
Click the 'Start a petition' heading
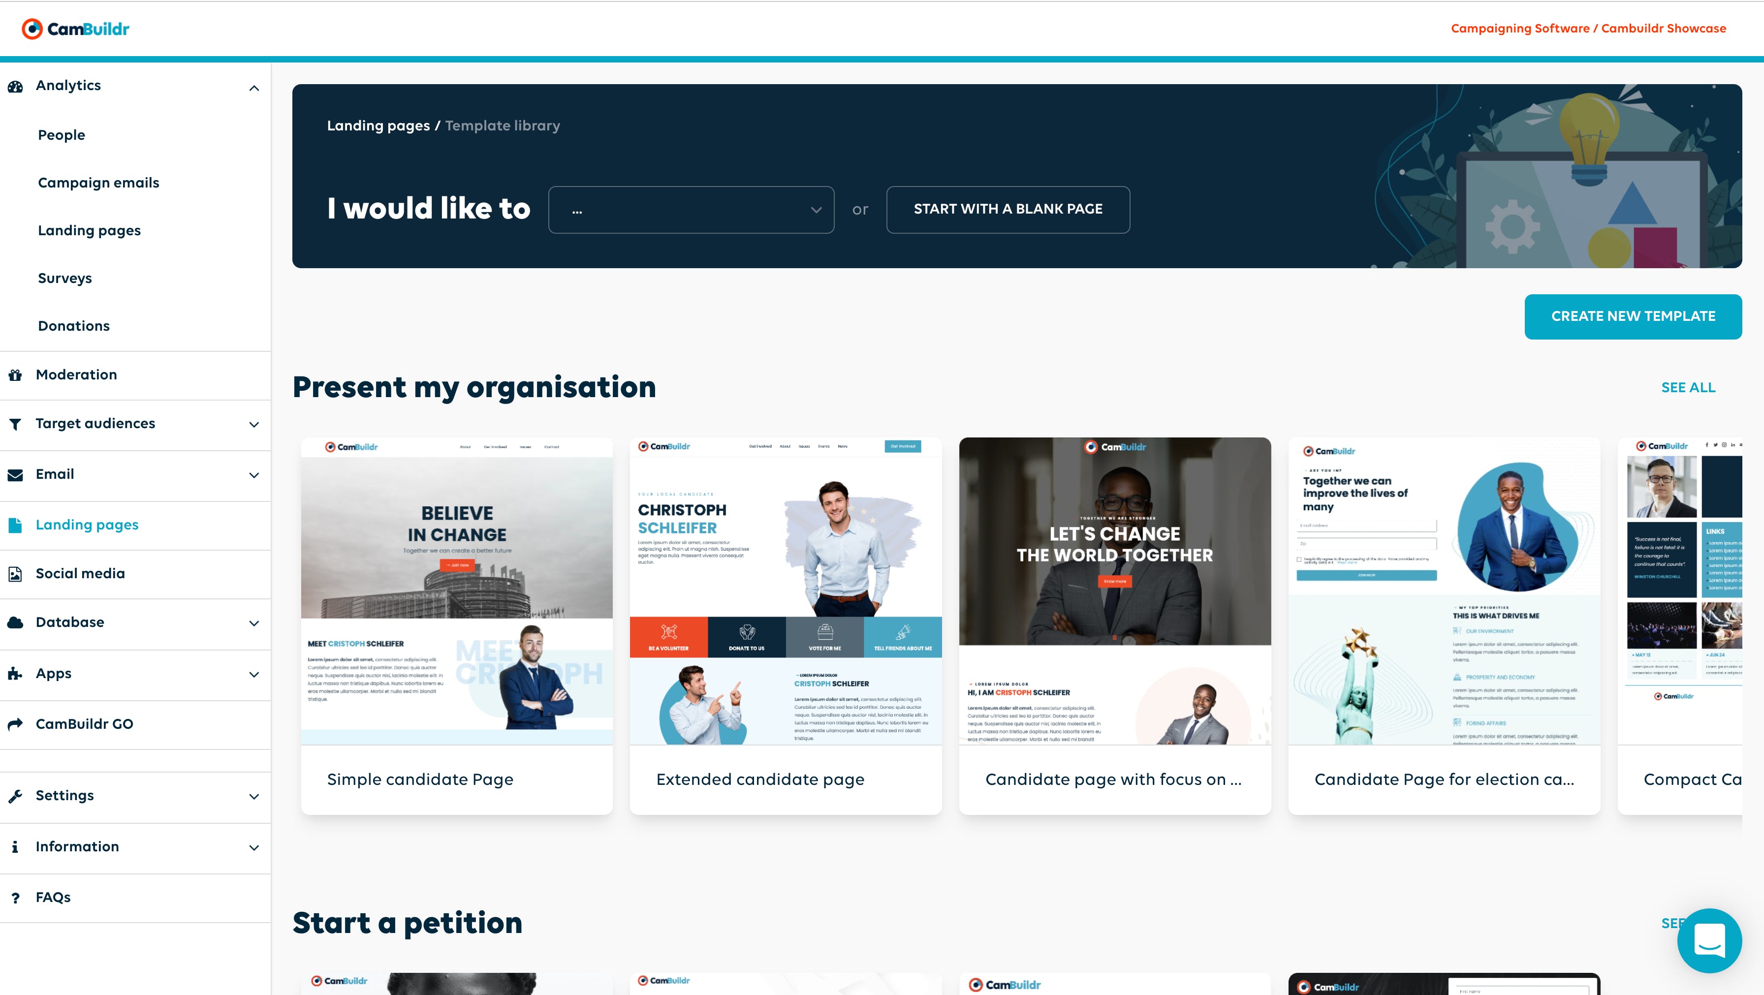408,923
